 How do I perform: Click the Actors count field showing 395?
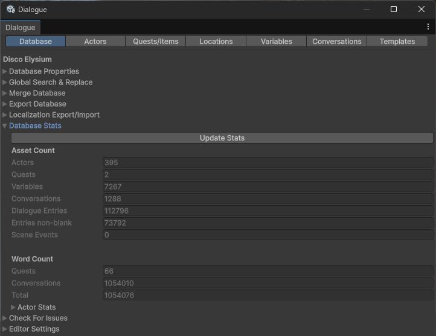268,162
